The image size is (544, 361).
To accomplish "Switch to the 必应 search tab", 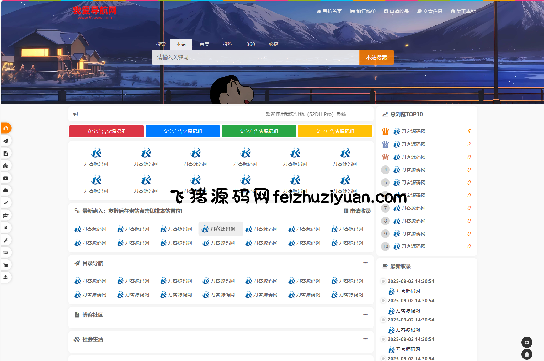I will click(274, 44).
